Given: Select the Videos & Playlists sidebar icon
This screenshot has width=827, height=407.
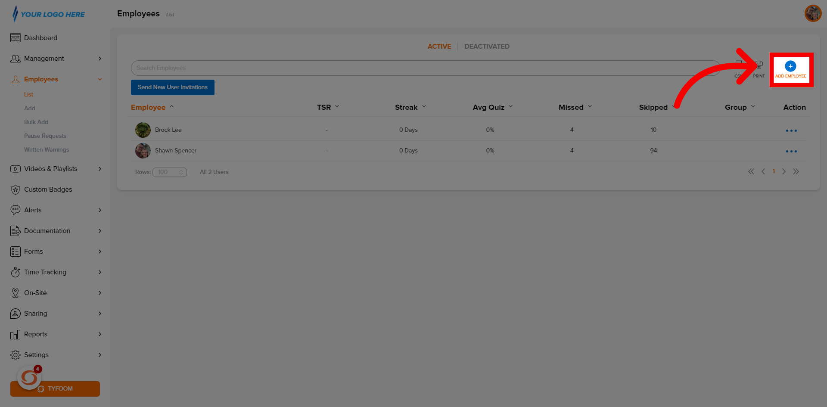Looking at the screenshot, I should 16,168.
